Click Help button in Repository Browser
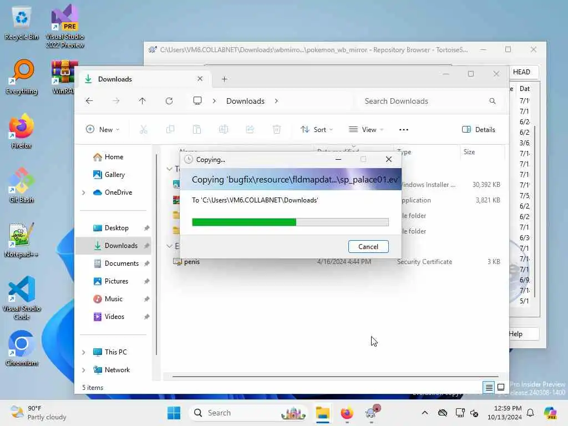Viewport: 568px width, 426px height. (x=524, y=333)
